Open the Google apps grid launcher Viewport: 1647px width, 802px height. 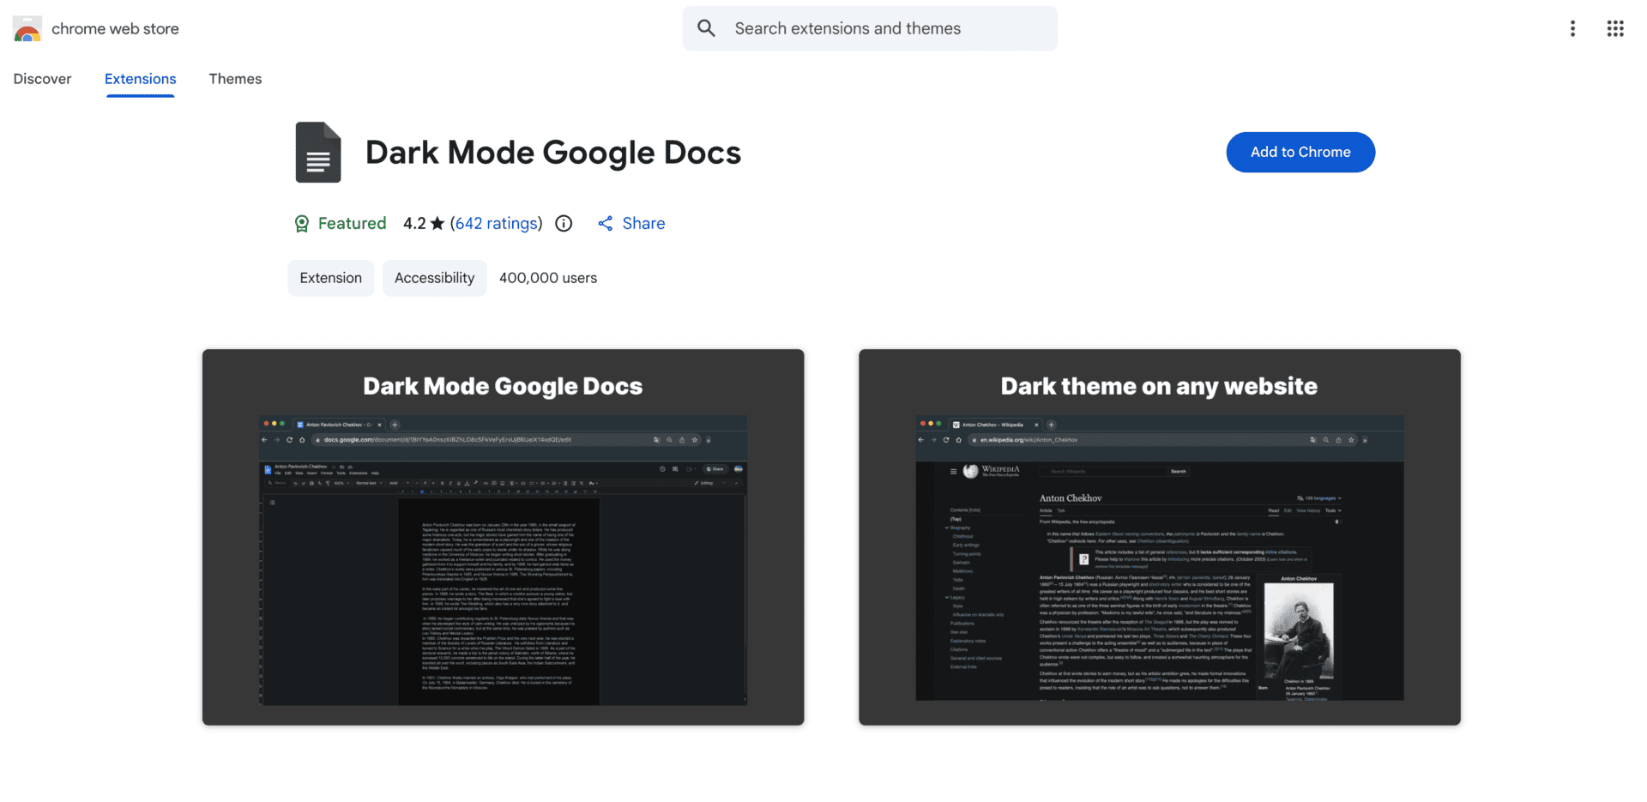click(1615, 28)
